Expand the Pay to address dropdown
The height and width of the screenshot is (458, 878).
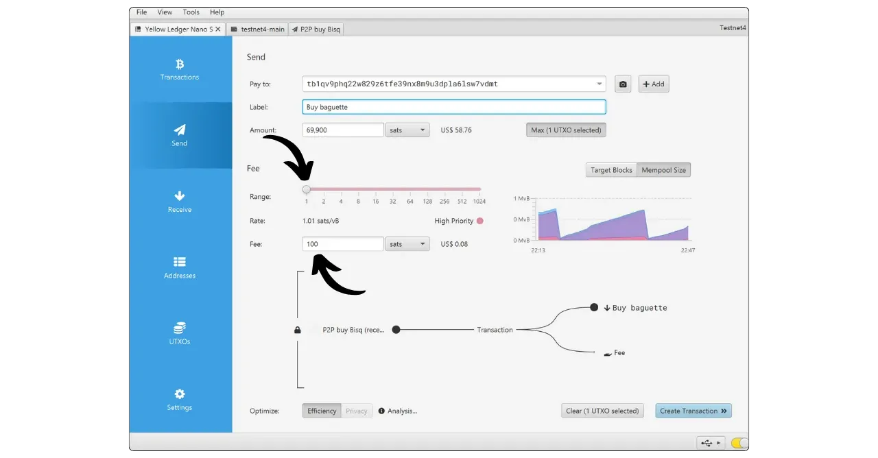pos(600,84)
